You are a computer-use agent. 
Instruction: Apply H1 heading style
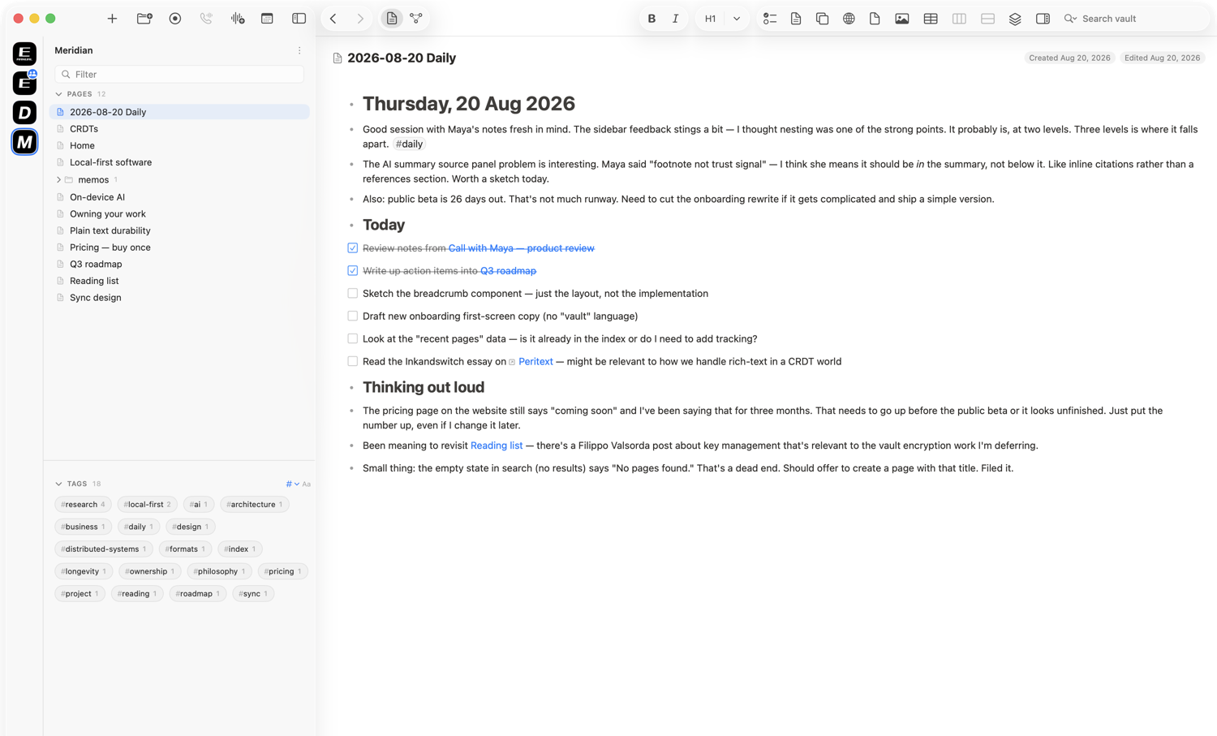click(x=710, y=19)
